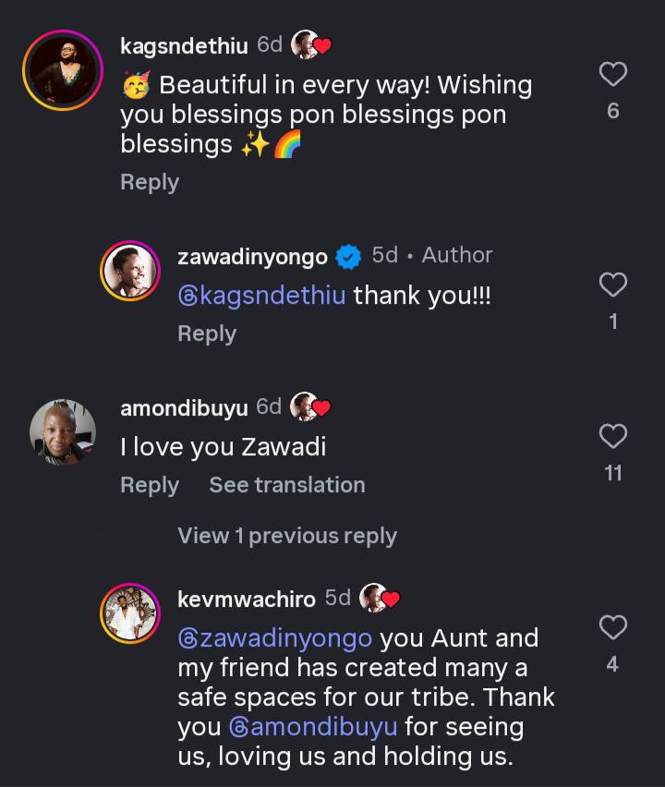Reply to kagsndethiu's comment

click(x=150, y=182)
